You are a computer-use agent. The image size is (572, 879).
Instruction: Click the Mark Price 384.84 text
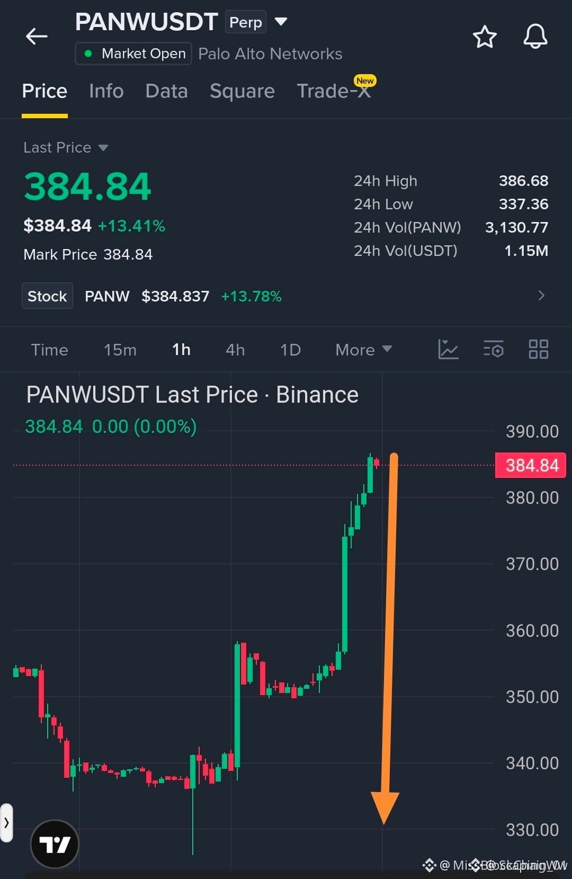coord(88,255)
